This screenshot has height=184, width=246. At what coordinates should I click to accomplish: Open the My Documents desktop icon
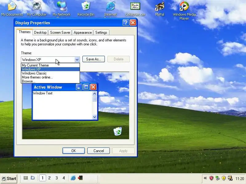tap(12, 9)
